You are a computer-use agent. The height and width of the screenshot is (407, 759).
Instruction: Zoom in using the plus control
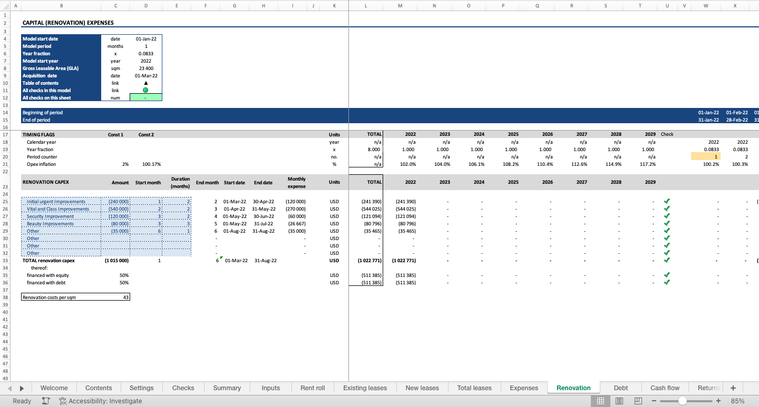coord(718,401)
